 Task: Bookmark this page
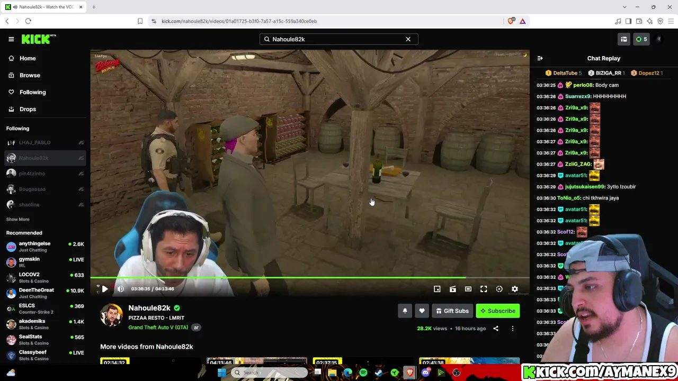pos(140,21)
